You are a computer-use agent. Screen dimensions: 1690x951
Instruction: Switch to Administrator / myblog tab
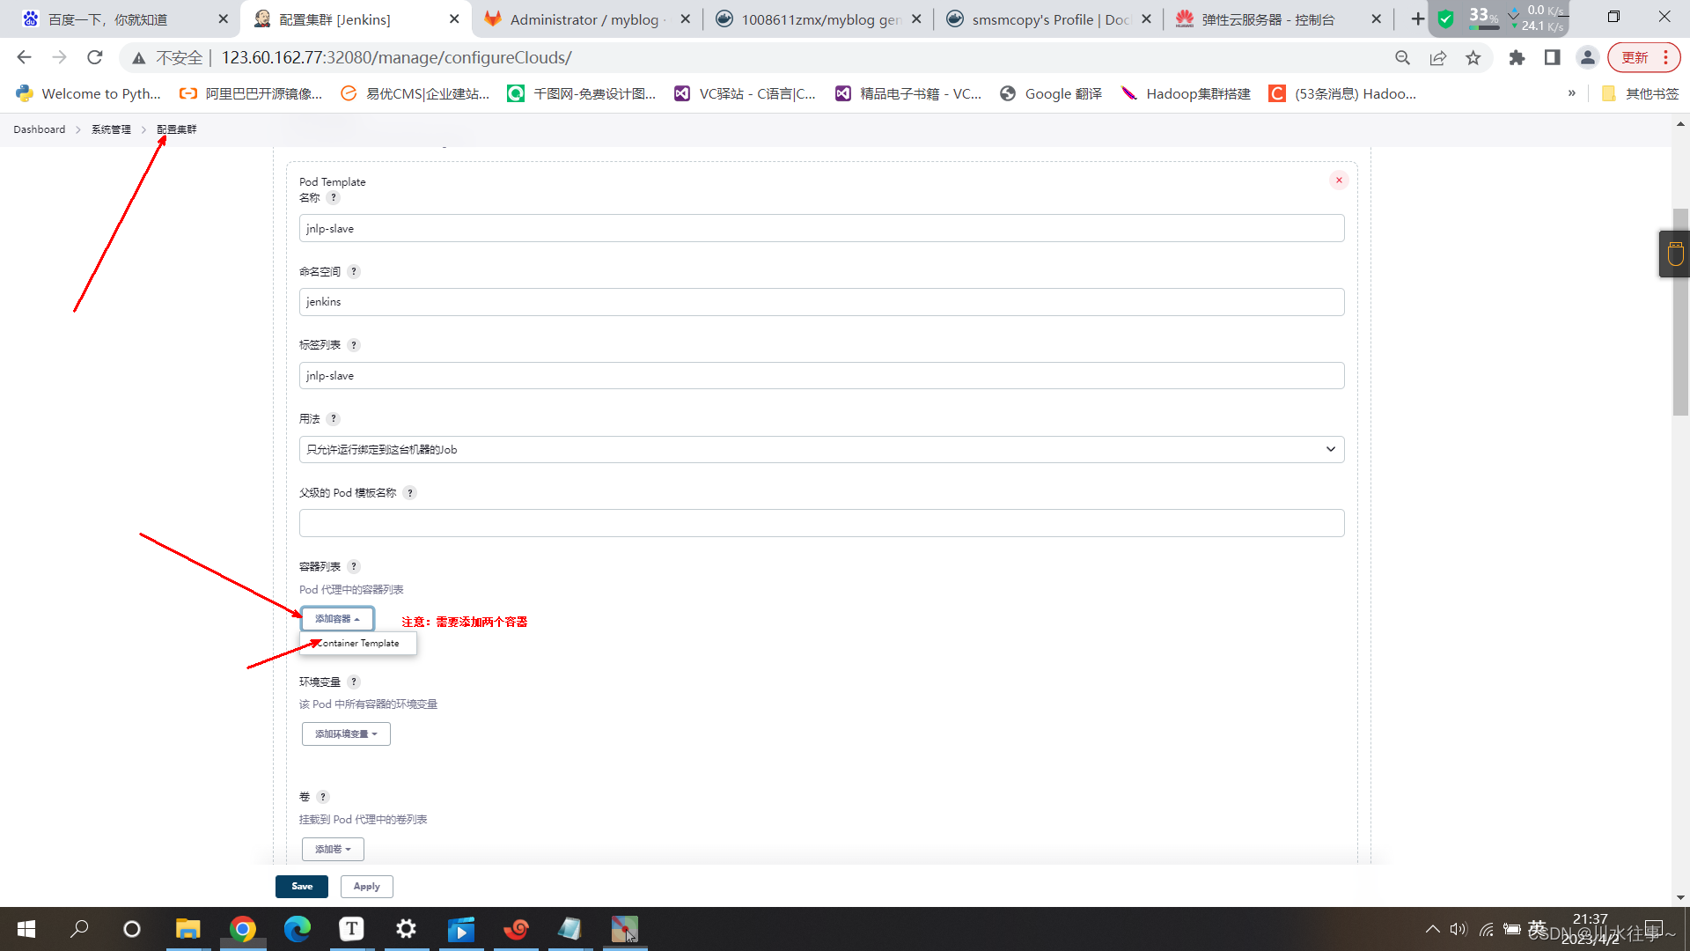point(585,19)
